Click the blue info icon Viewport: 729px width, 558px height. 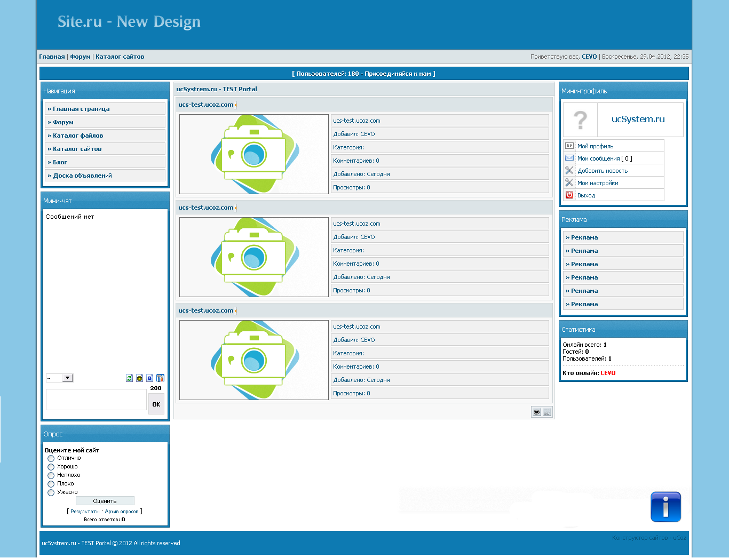click(665, 507)
